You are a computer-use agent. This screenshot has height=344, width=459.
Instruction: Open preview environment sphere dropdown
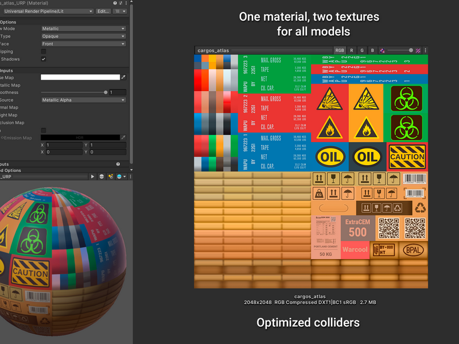(121, 177)
